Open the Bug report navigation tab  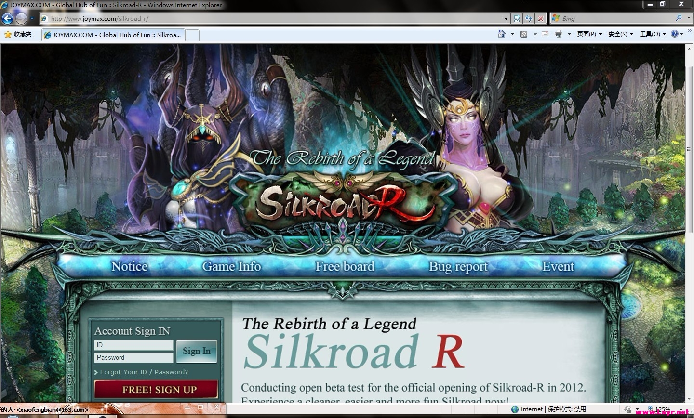click(x=458, y=267)
